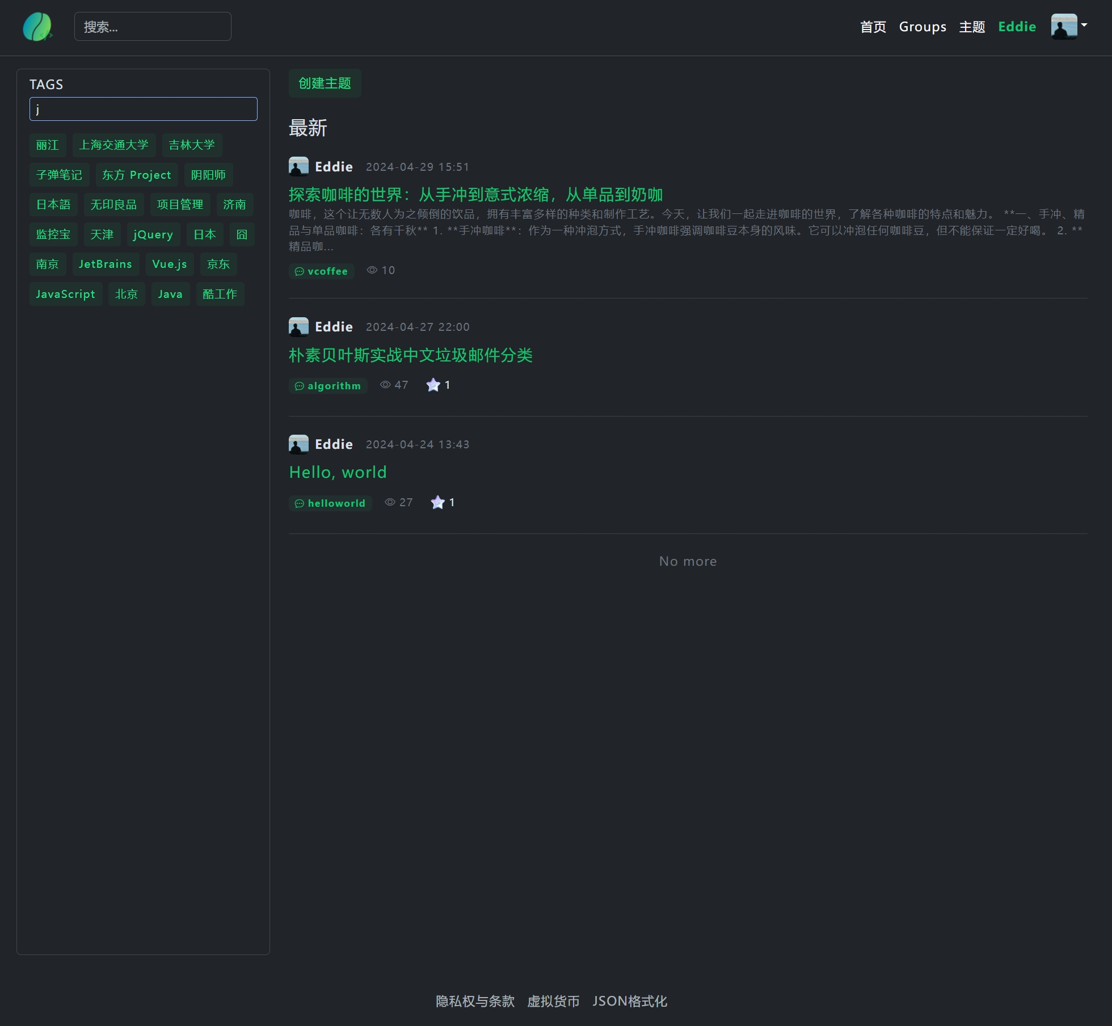1112x1026 pixels.
Task: Open the helloworld group tag
Action: (x=330, y=503)
